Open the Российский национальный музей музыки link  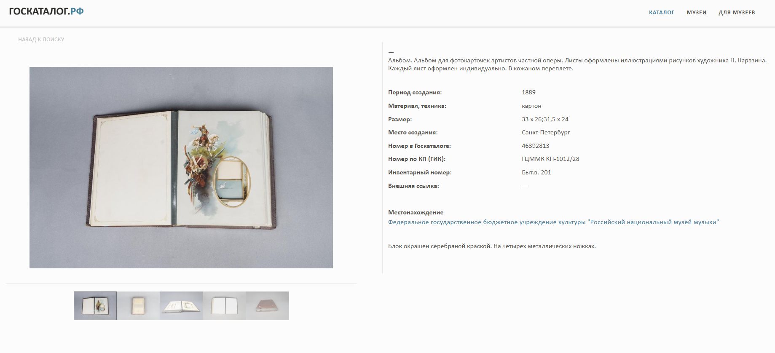[x=553, y=222]
